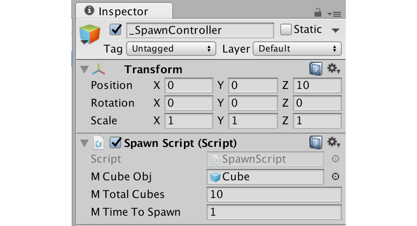This screenshot has height=226, width=417.
Task: Open the Tag dropdown showing Untagged
Action: (x=171, y=49)
